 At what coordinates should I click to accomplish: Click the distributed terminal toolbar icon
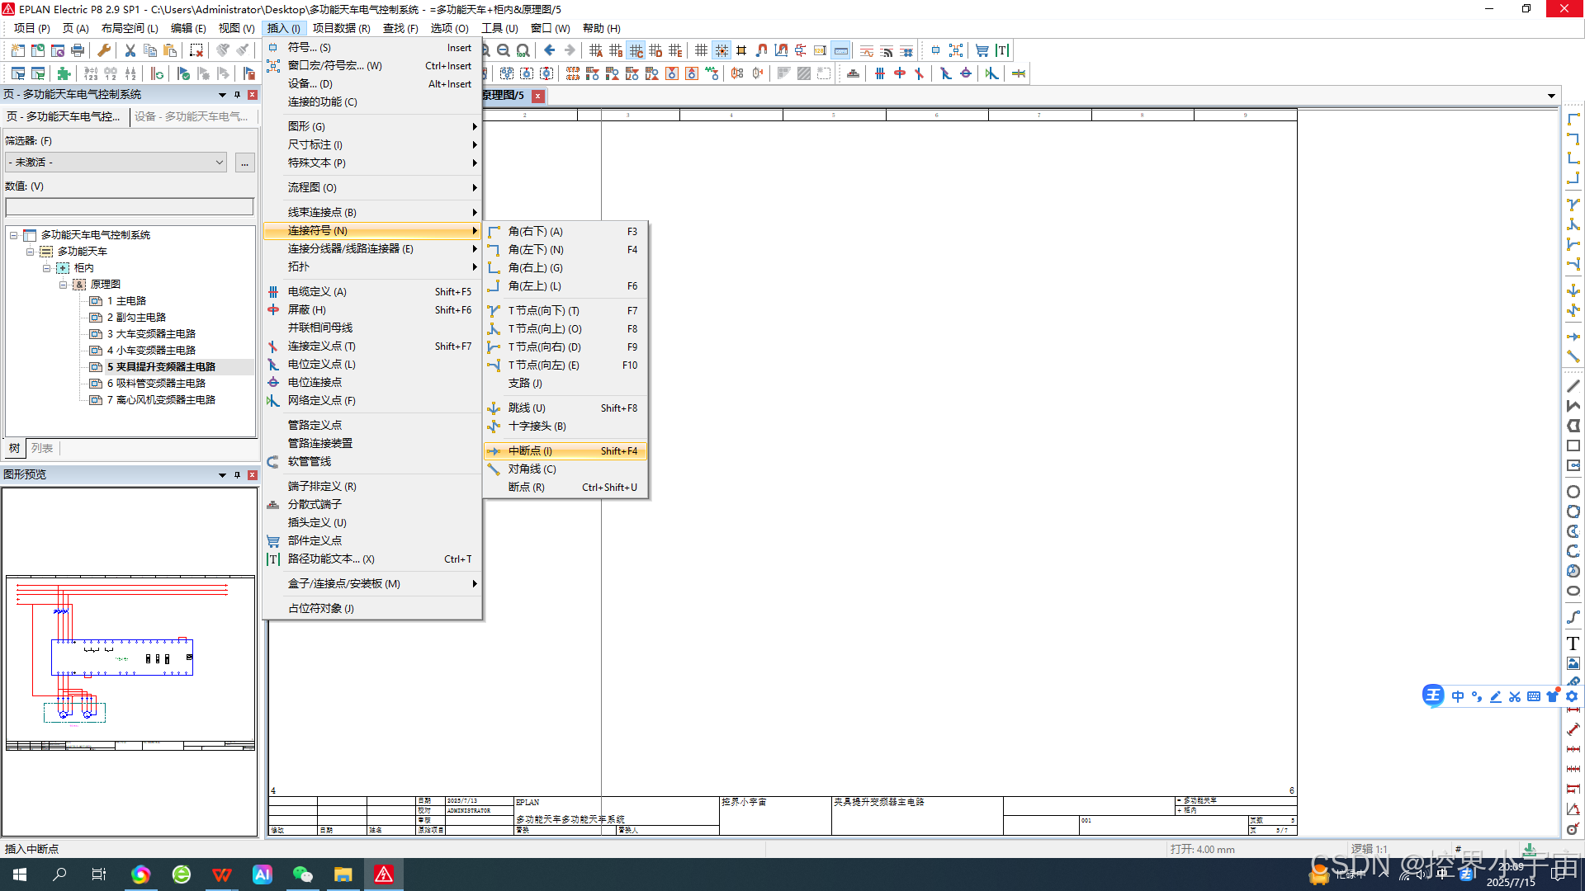coord(854,73)
